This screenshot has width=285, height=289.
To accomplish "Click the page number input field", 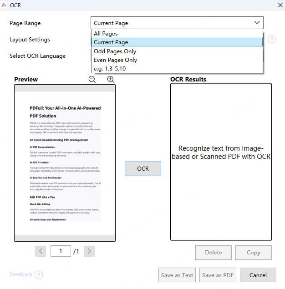I will click(61, 251).
